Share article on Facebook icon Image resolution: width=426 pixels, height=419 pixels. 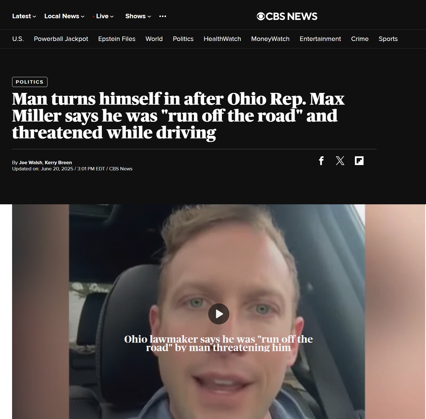321,161
